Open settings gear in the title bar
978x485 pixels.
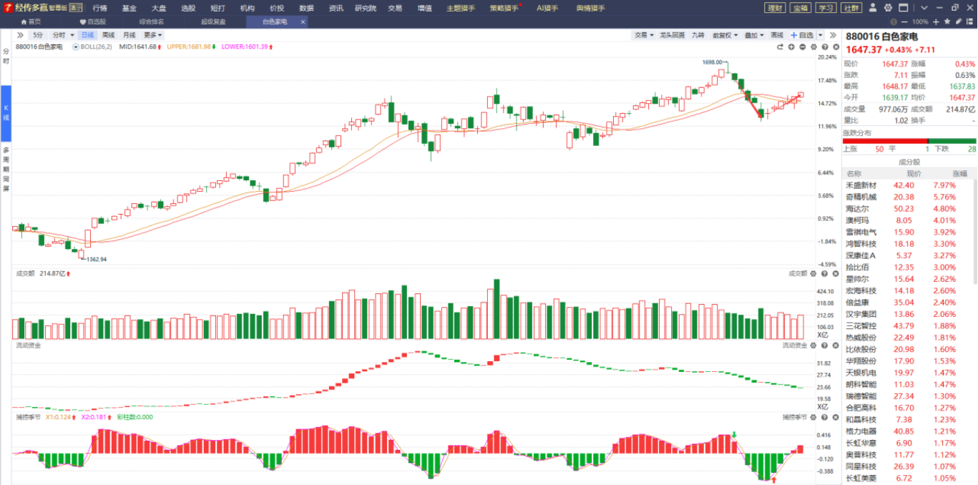[x=888, y=8]
